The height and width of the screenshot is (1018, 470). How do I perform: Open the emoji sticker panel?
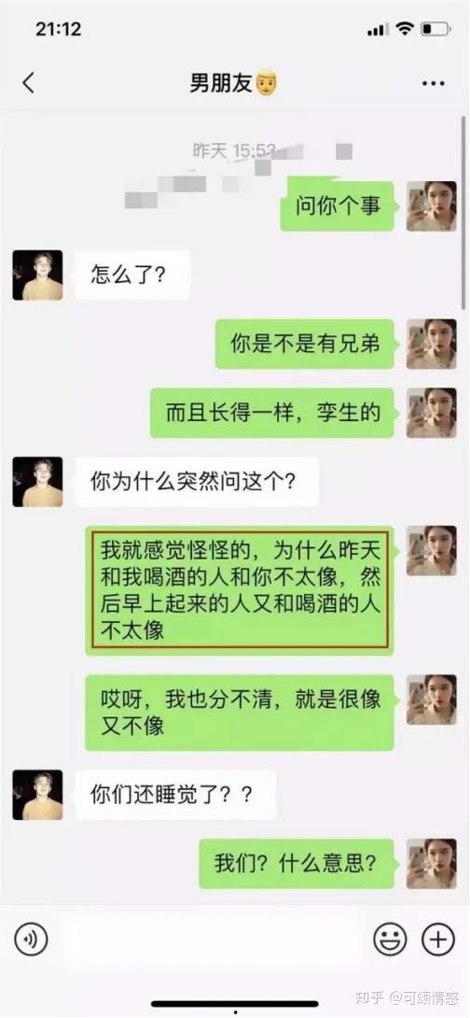coord(390,939)
